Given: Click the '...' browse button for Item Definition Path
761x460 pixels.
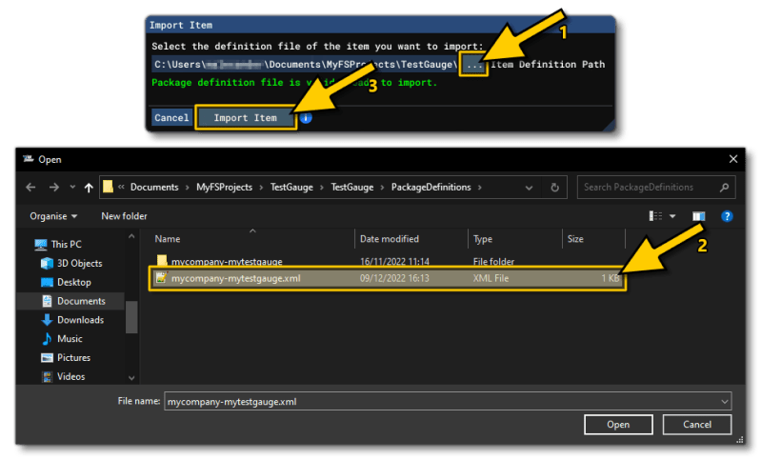Looking at the screenshot, I should point(473,65).
